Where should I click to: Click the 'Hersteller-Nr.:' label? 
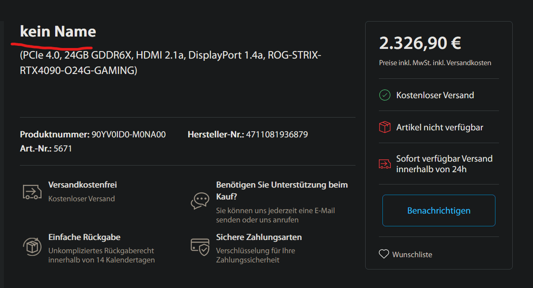click(x=216, y=134)
